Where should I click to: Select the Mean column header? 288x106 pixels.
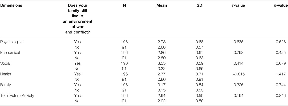point(162,5)
